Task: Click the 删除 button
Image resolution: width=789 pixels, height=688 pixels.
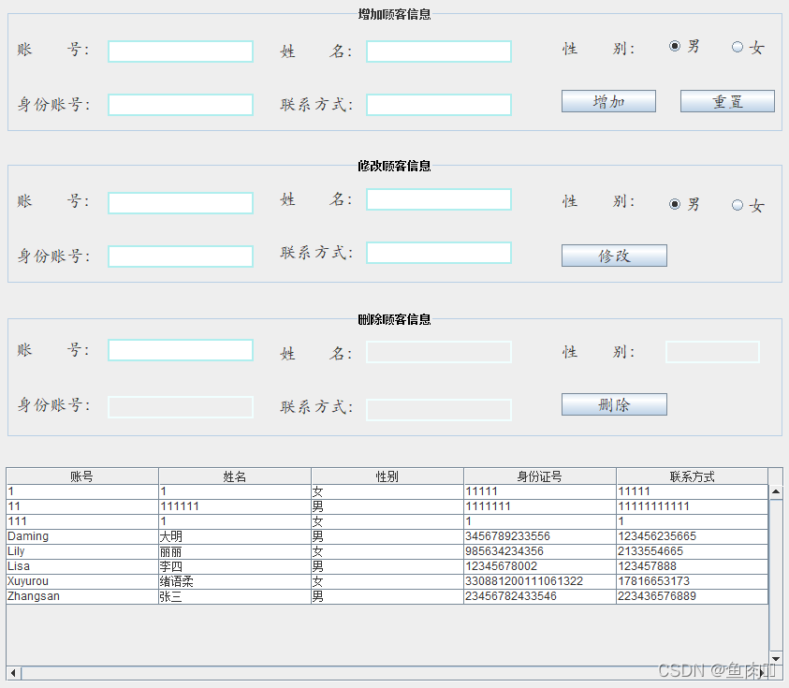Action: [614, 404]
